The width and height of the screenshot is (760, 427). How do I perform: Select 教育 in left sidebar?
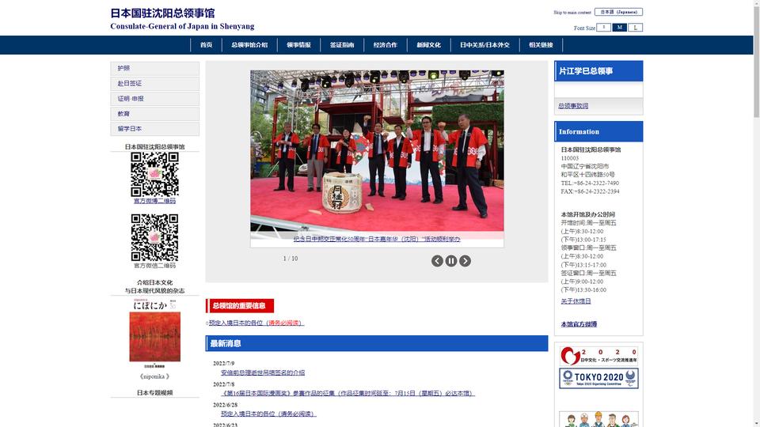pyautogui.click(x=154, y=114)
